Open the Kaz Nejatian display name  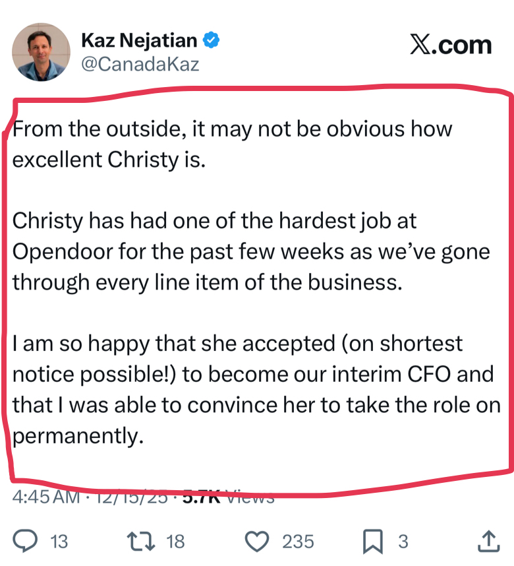[139, 40]
